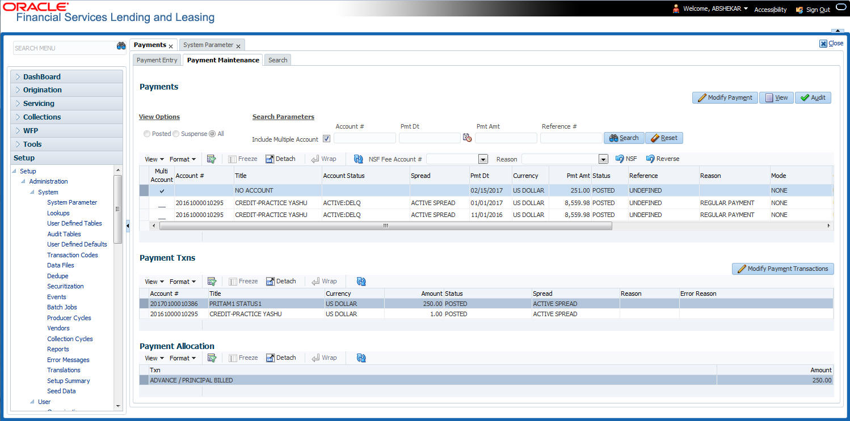Click the Reset button

point(664,138)
